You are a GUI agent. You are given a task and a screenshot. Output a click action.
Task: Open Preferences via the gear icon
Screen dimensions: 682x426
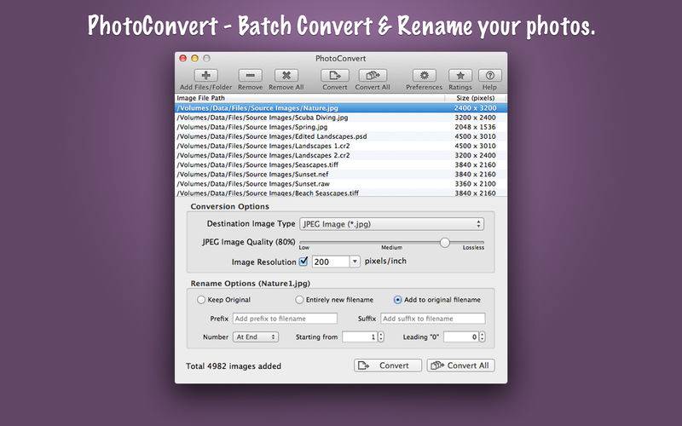(424, 76)
